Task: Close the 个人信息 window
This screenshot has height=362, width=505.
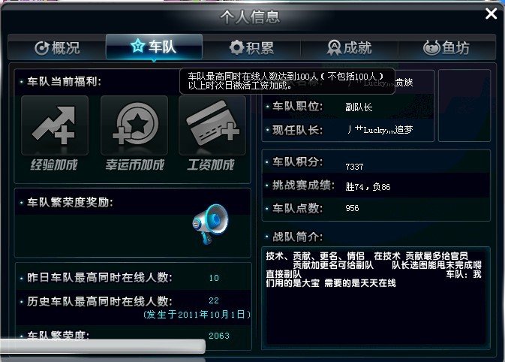Action: [x=491, y=14]
